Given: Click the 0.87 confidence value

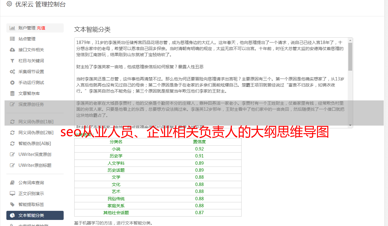Looking at the screenshot, I should [x=199, y=213].
